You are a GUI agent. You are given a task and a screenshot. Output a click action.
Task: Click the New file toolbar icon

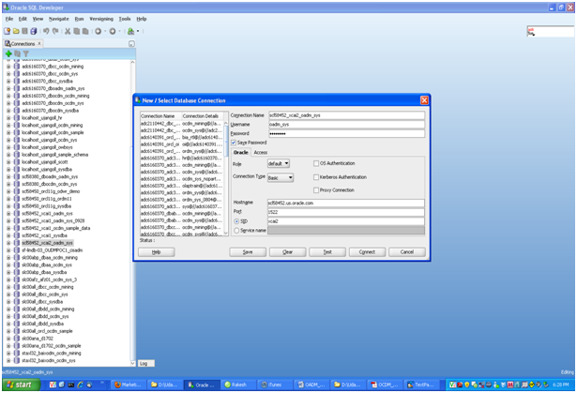(x=8, y=31)
